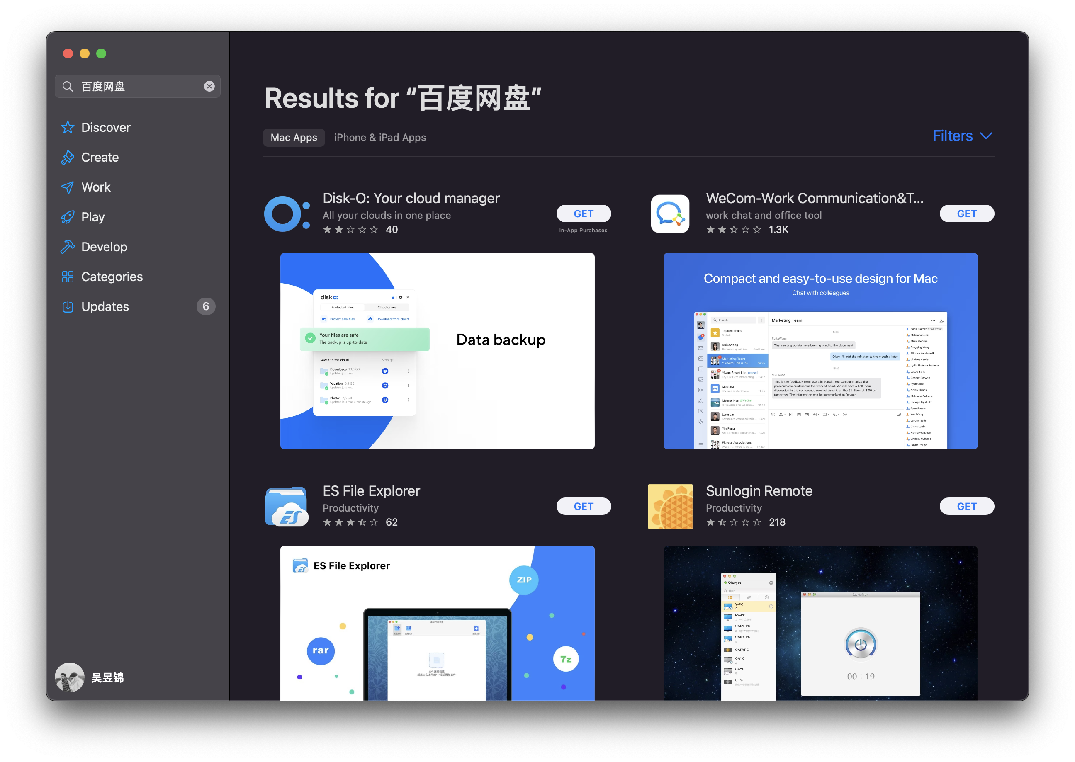The image size is (1075, 762).
Task: Get the ES File Explorer app
Action: coord(584,506)
